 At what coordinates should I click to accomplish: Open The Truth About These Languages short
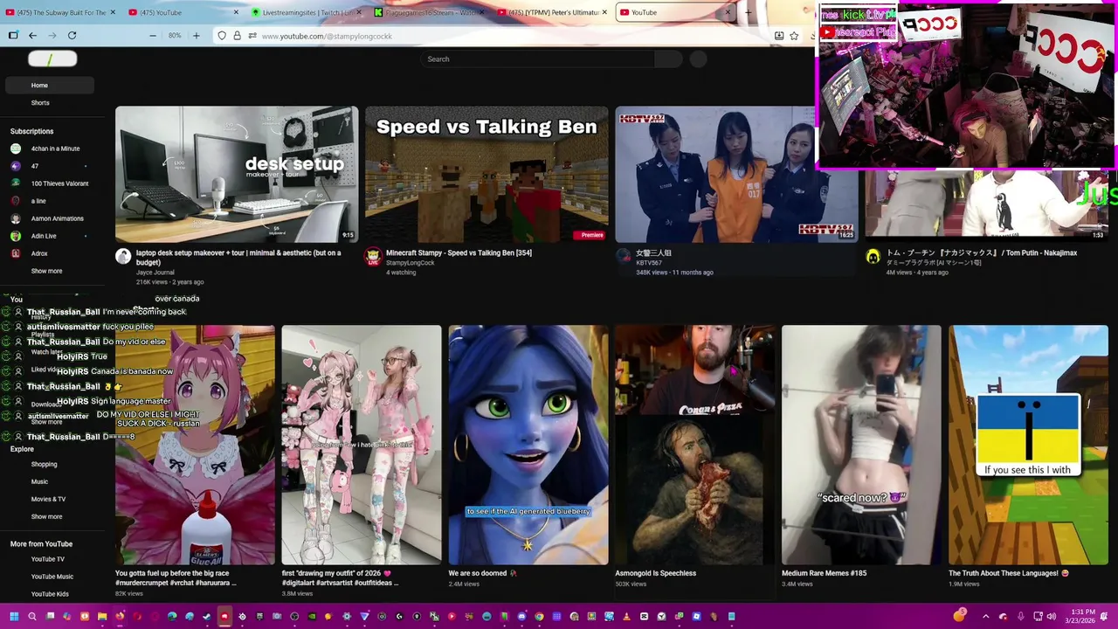(x=1028, y=445)
